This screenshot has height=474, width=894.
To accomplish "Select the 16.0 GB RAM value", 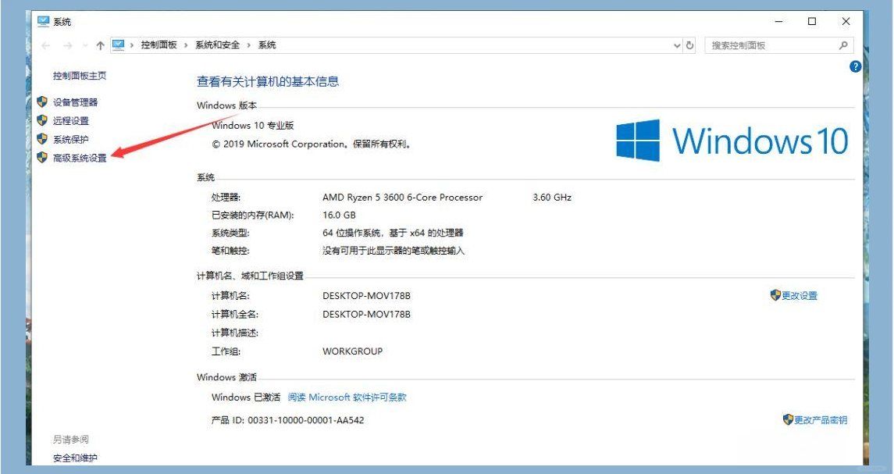I will (x=339, y=215).
